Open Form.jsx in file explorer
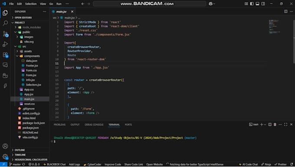 pos(31,75)
